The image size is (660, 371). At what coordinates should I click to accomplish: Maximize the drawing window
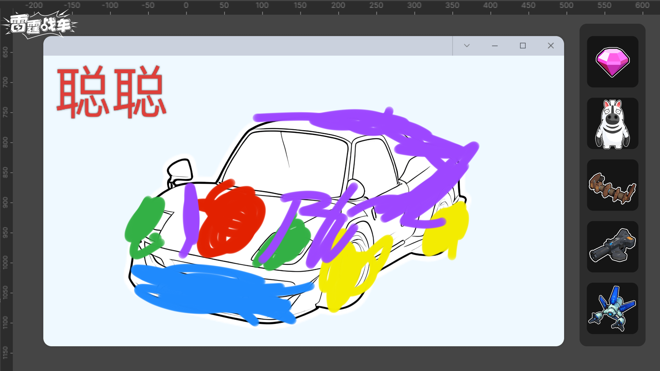click(x=522, y=46)
